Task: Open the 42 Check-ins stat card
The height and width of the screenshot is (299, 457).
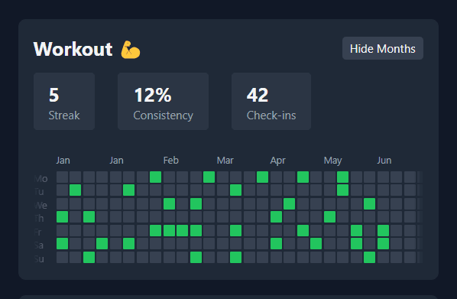Action: coord(271,101)
